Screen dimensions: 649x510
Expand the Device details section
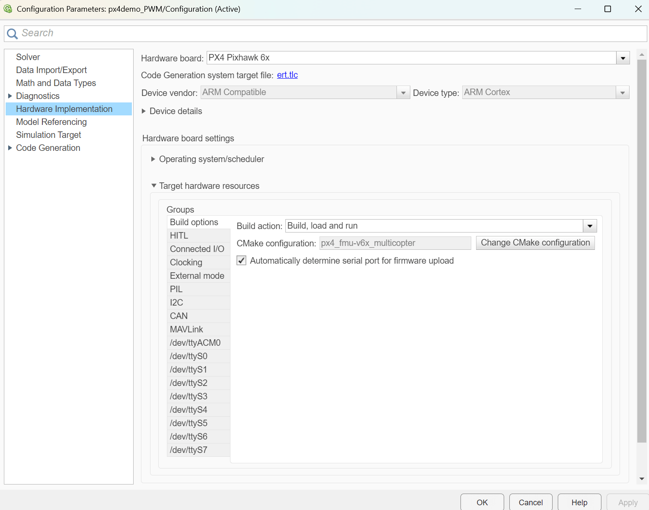[144, 111]
